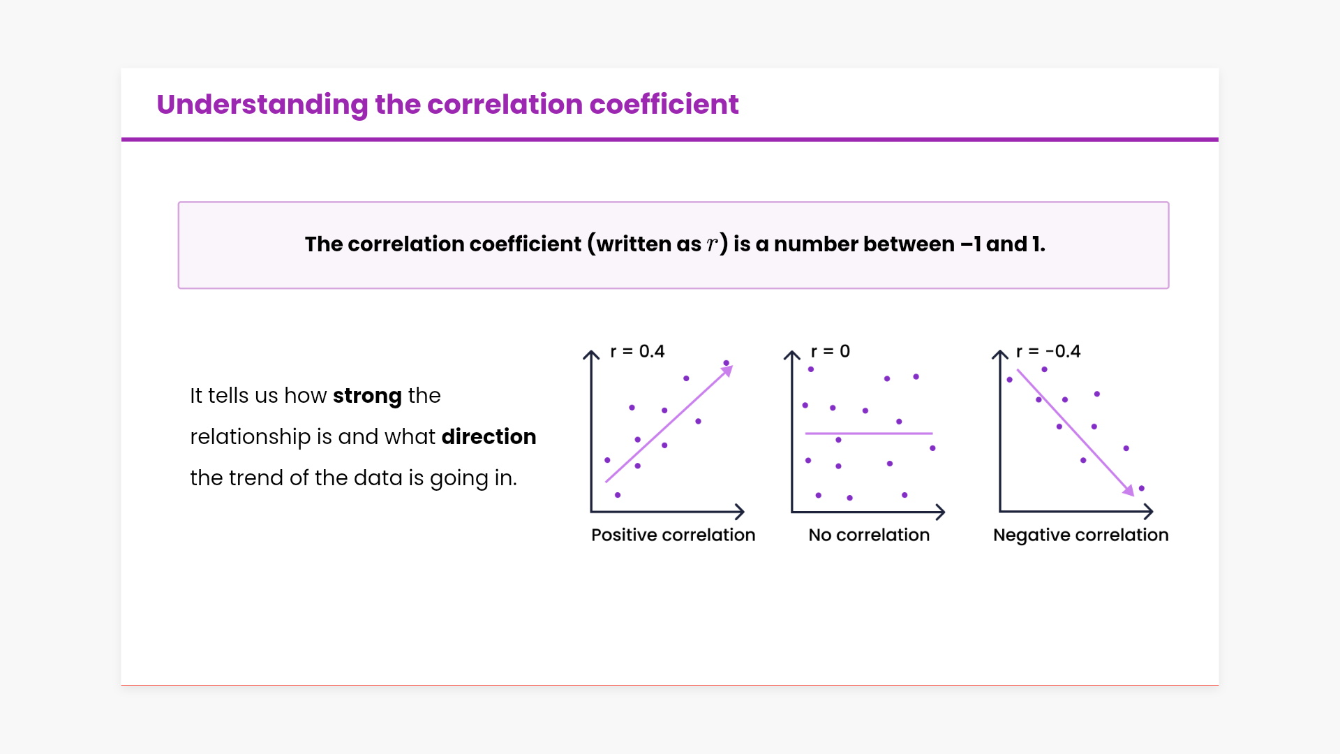Click the "No correlation" caption
The width and height of the screenshot is (1340, 754).
(869, 535)
